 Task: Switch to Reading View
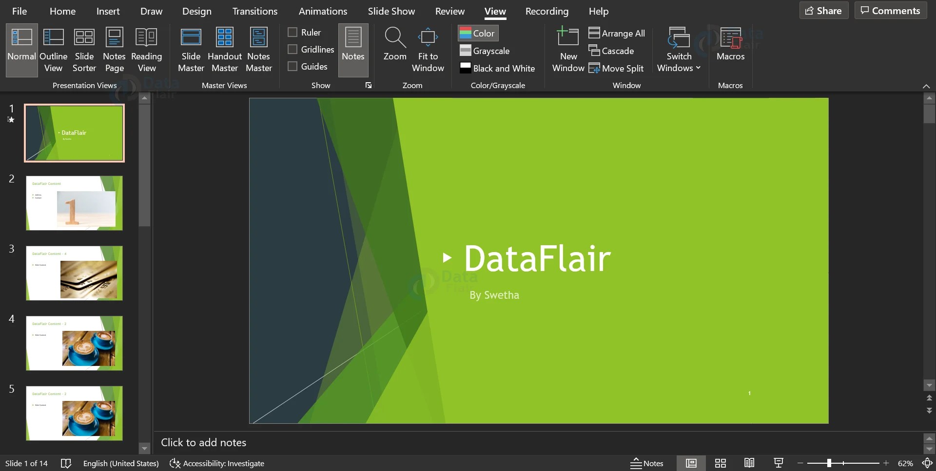146,49
